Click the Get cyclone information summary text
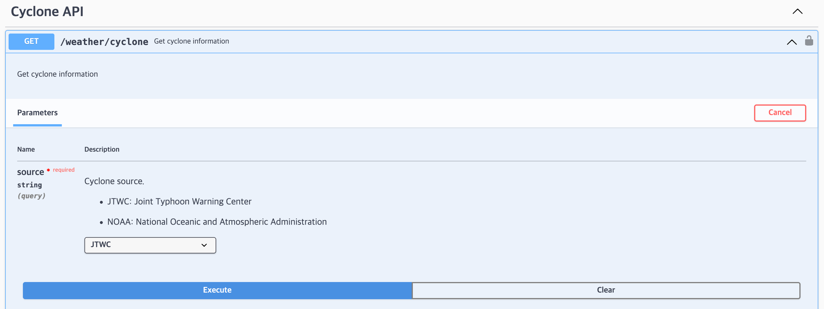Image resolution: width=824 pixels, height=309 pixels. [192, 41]
